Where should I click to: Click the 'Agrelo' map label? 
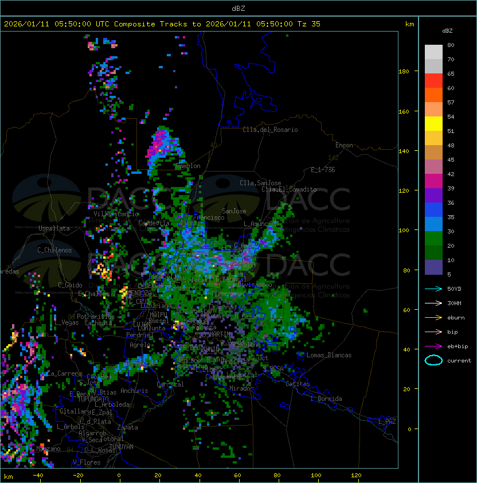coord(140,345)
